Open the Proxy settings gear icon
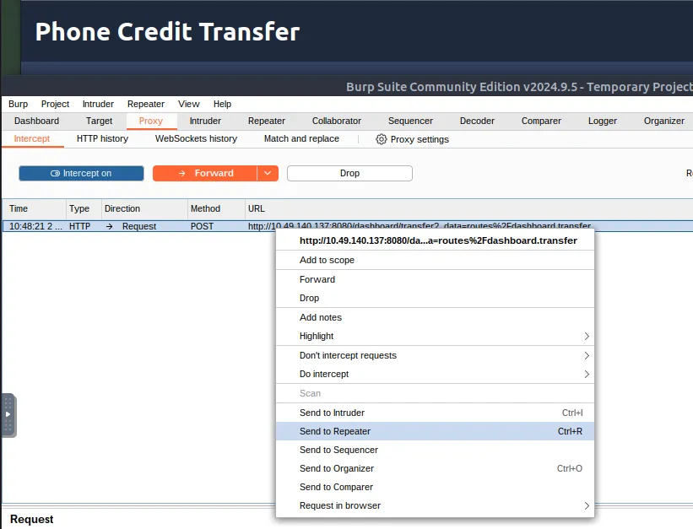Viewport: 693px width, 529px height. click(382, 139)
